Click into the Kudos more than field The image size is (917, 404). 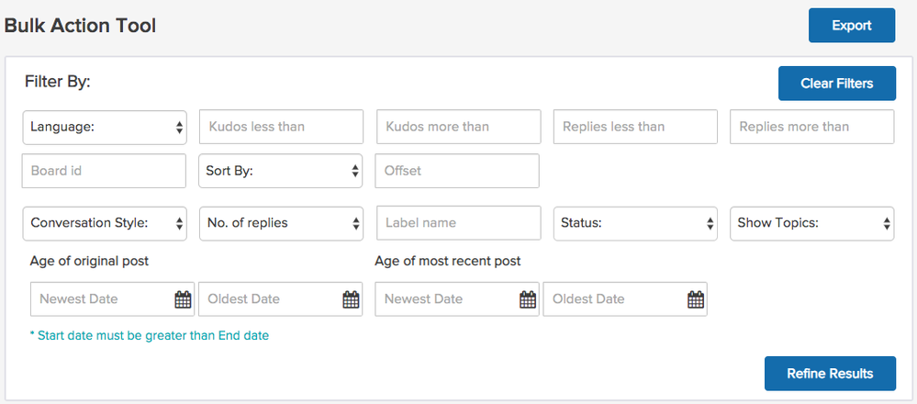[x=458, y=128]
